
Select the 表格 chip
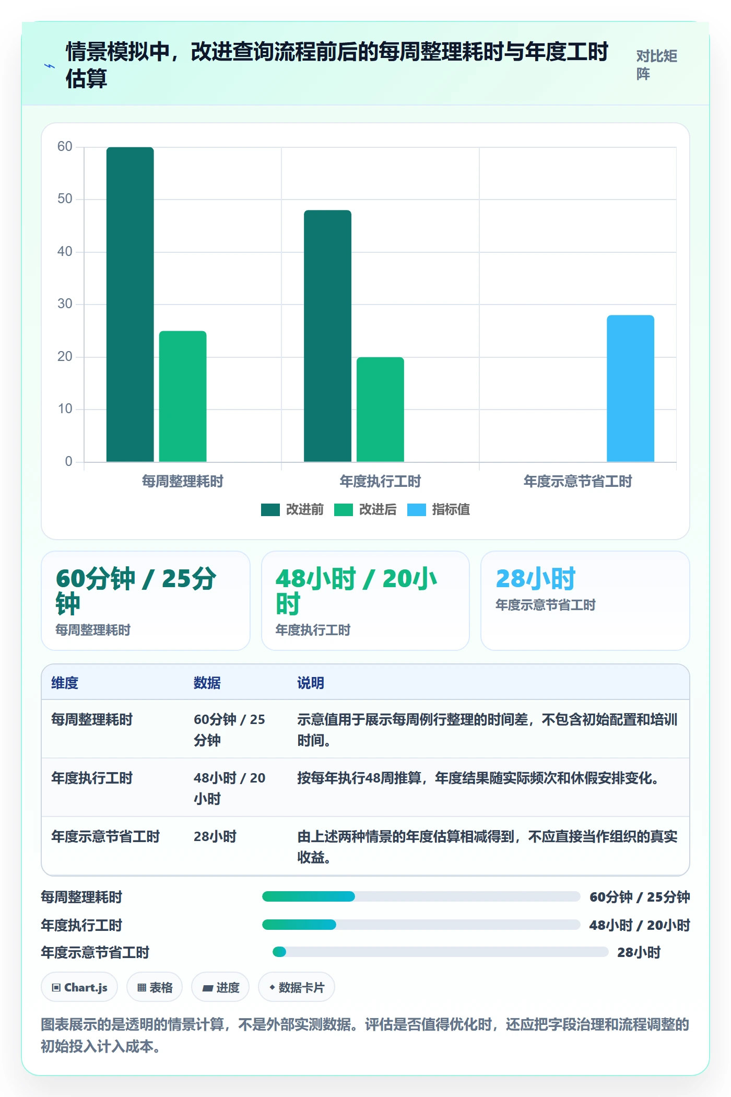(x=155, y=987)
